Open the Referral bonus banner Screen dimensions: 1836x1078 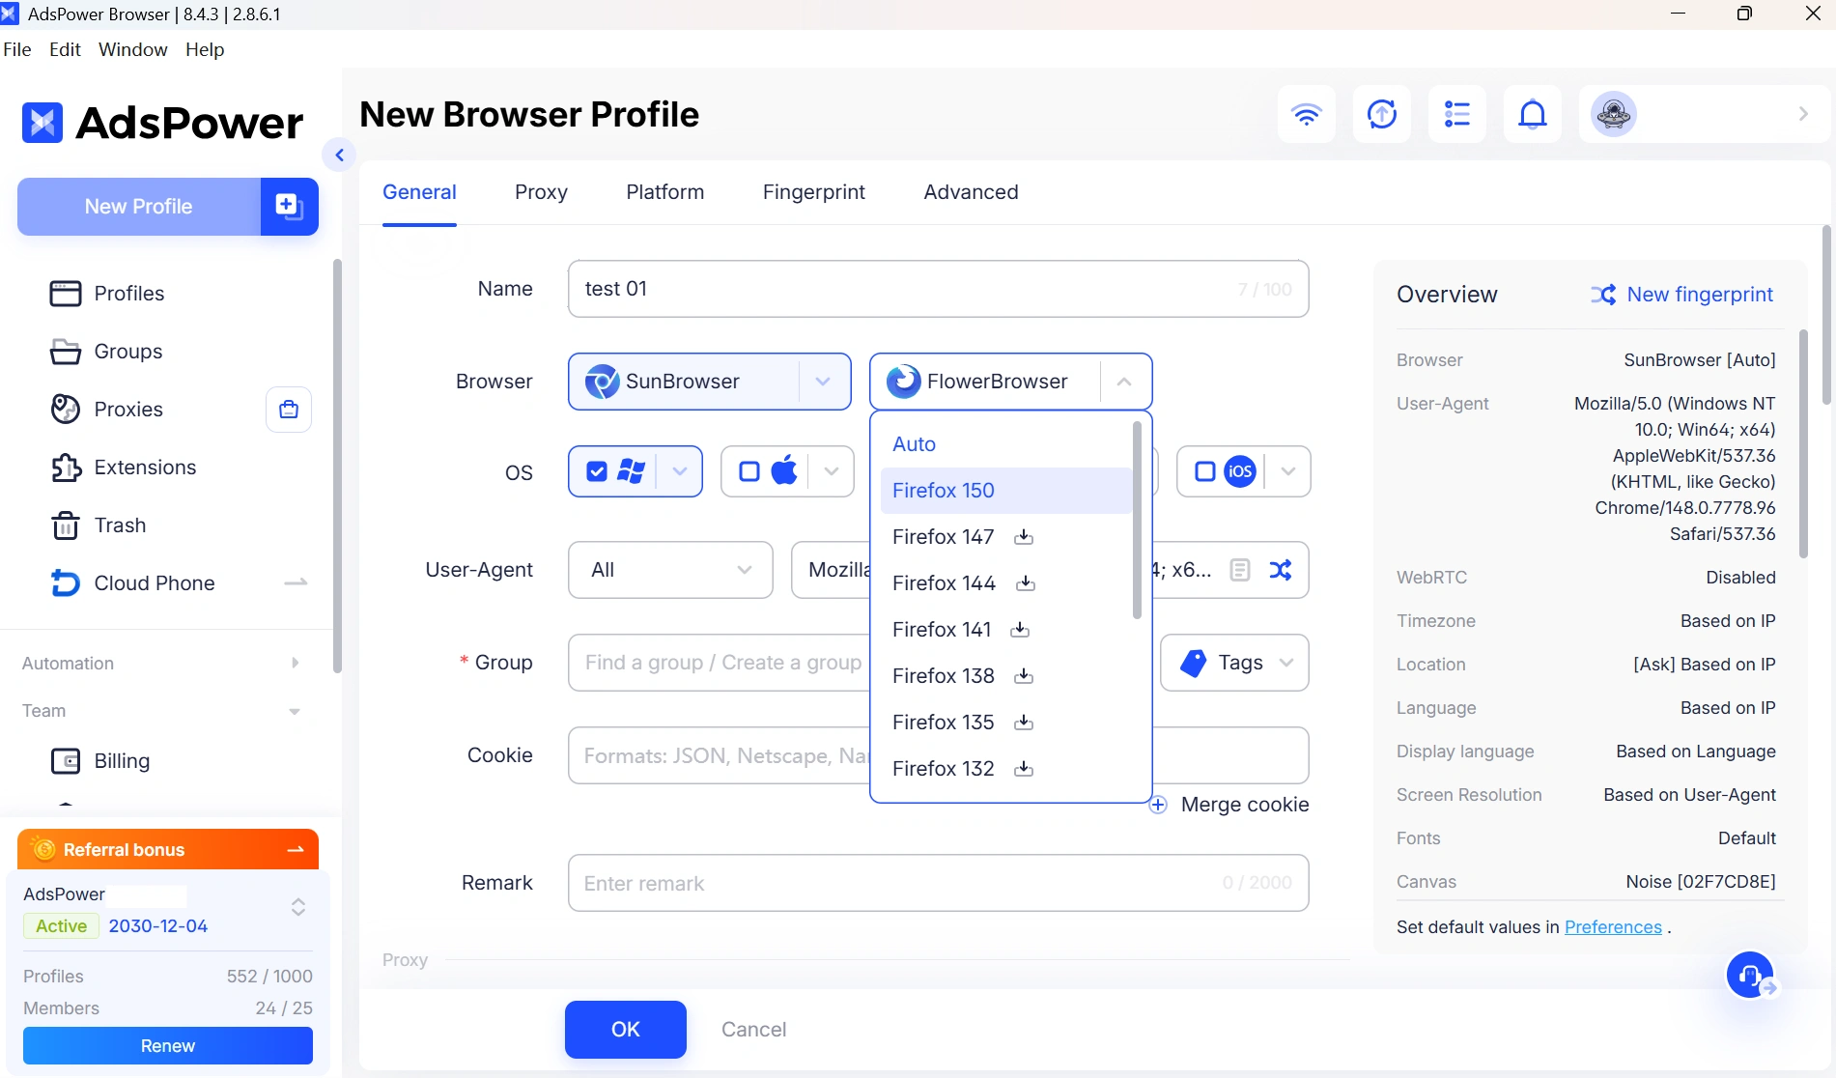(x=168, y=850)
